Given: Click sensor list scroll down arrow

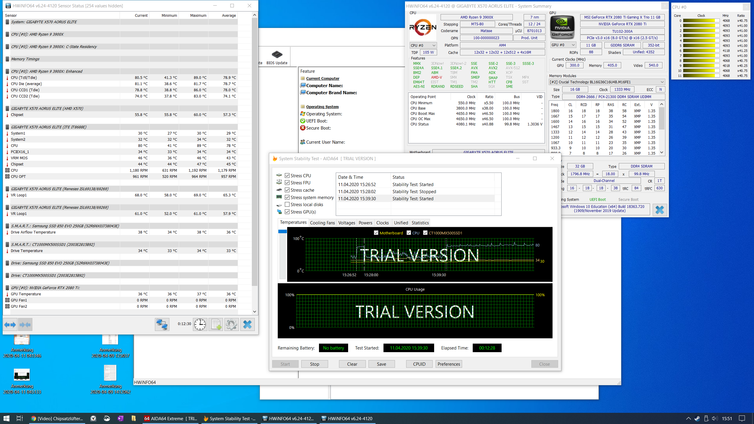Looking at the screenshot, I should (254, 312).
